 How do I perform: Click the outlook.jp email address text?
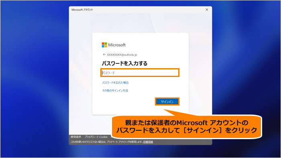tap(122, 55)
